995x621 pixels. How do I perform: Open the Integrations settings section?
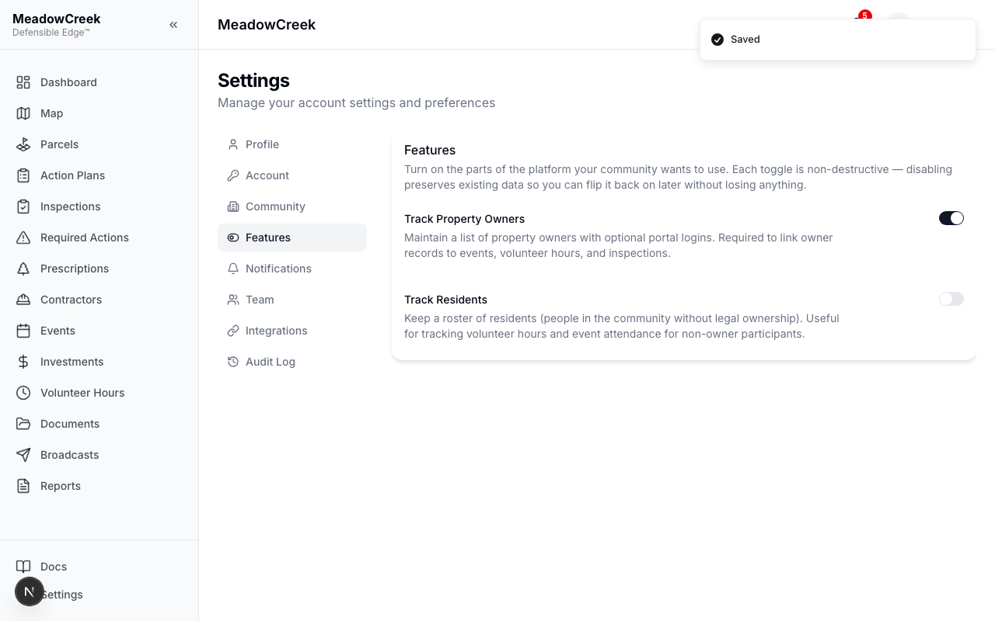(x=292, y=331)
